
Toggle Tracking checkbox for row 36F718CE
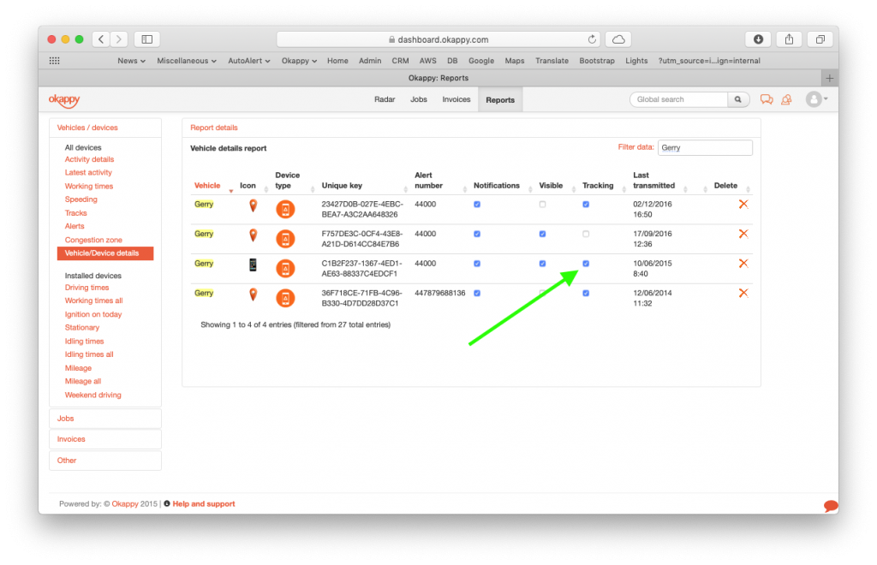pyautogui.click(x=586, y=294)
